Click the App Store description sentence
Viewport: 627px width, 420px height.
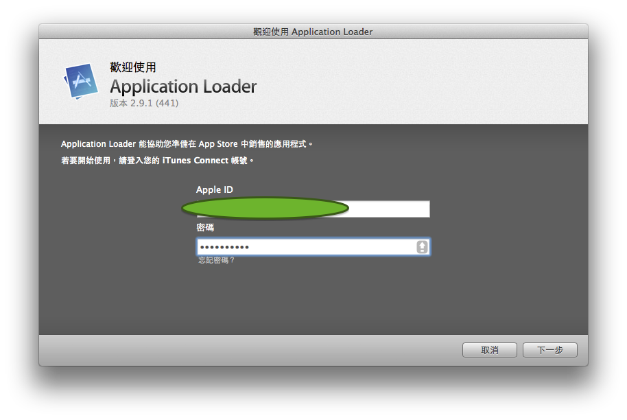tap(187, 144)
